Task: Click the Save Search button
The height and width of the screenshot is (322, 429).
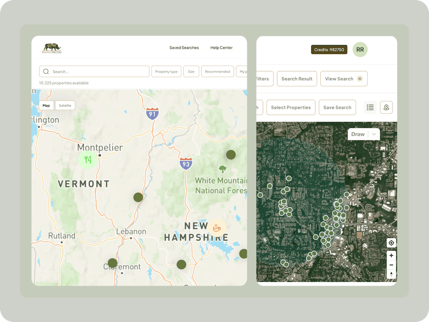Action: coord(337,107)
